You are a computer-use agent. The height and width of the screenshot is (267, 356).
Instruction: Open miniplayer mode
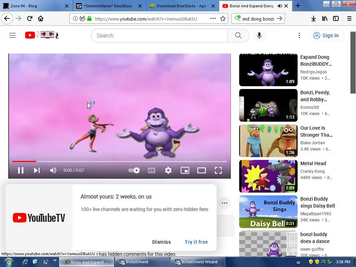pyautogui.click(x=185, y=170)
